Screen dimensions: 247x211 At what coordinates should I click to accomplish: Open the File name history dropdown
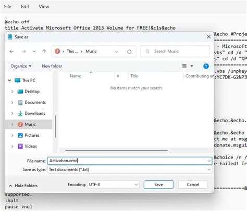209,161
